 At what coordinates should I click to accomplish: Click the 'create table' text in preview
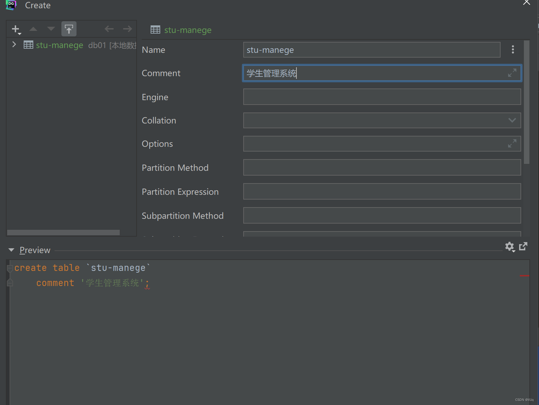(47, 268)
